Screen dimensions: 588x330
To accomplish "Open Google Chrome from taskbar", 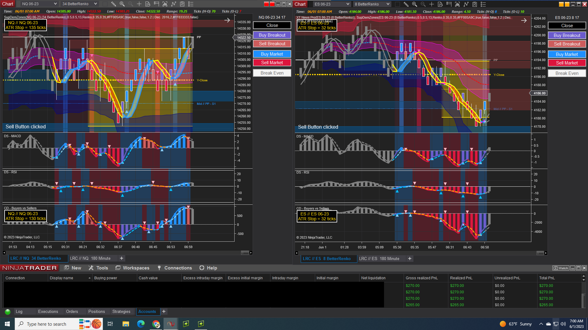I will (156, 324).
